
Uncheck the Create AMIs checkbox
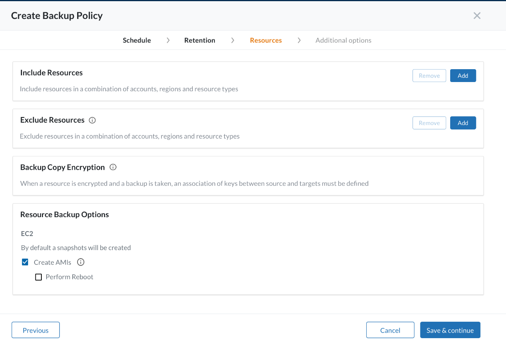coord(25,262)
